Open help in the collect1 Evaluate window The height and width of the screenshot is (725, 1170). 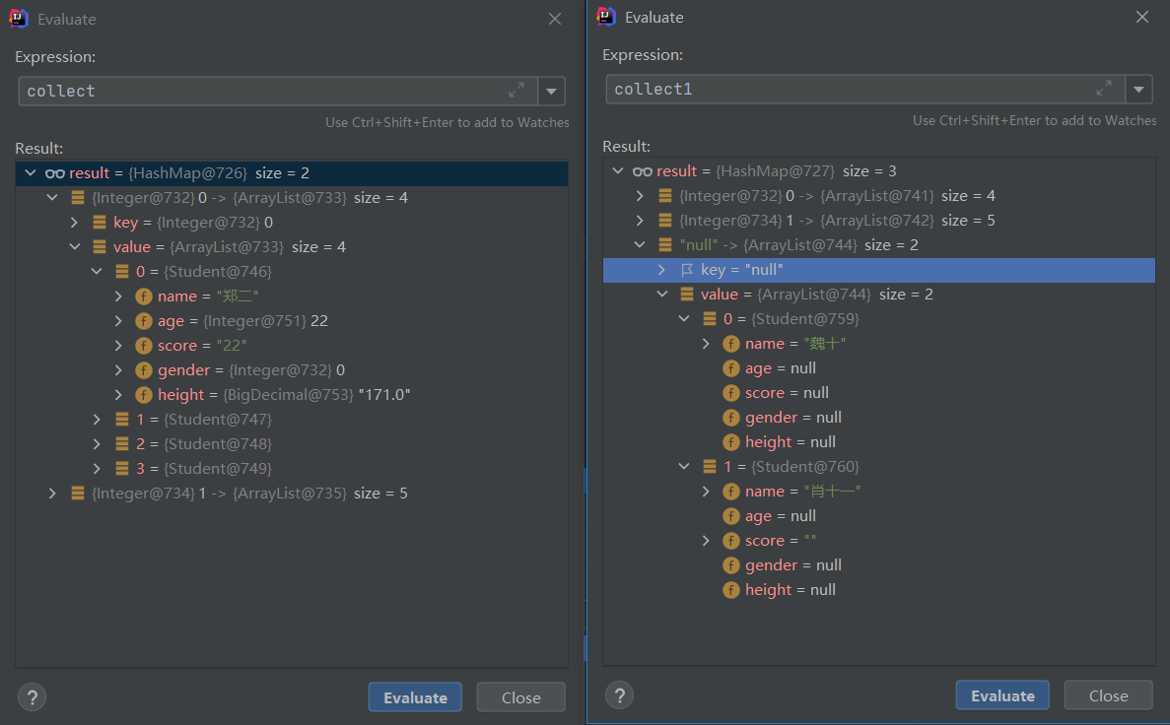coord(619,695)
